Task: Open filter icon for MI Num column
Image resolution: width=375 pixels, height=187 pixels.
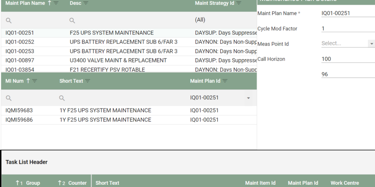Action: [x=34, y=81]
